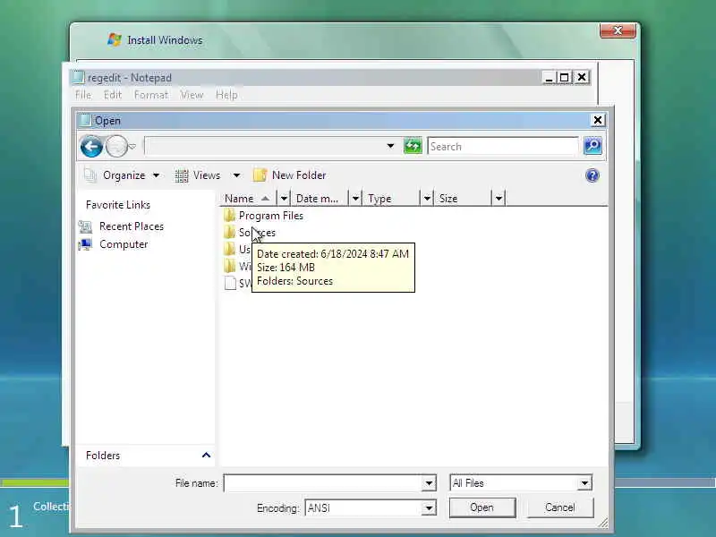Image resolution: width=716 pixels, height=537 pixels.
Task: Expand the address bar dropdown arrow
Action: 390,146
